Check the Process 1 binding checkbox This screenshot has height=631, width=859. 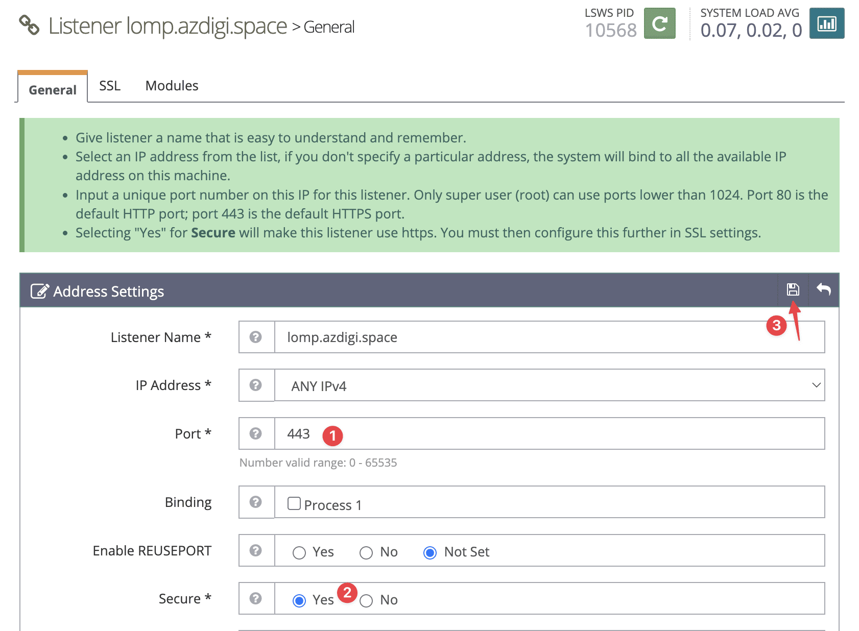(x=294, y=504)
